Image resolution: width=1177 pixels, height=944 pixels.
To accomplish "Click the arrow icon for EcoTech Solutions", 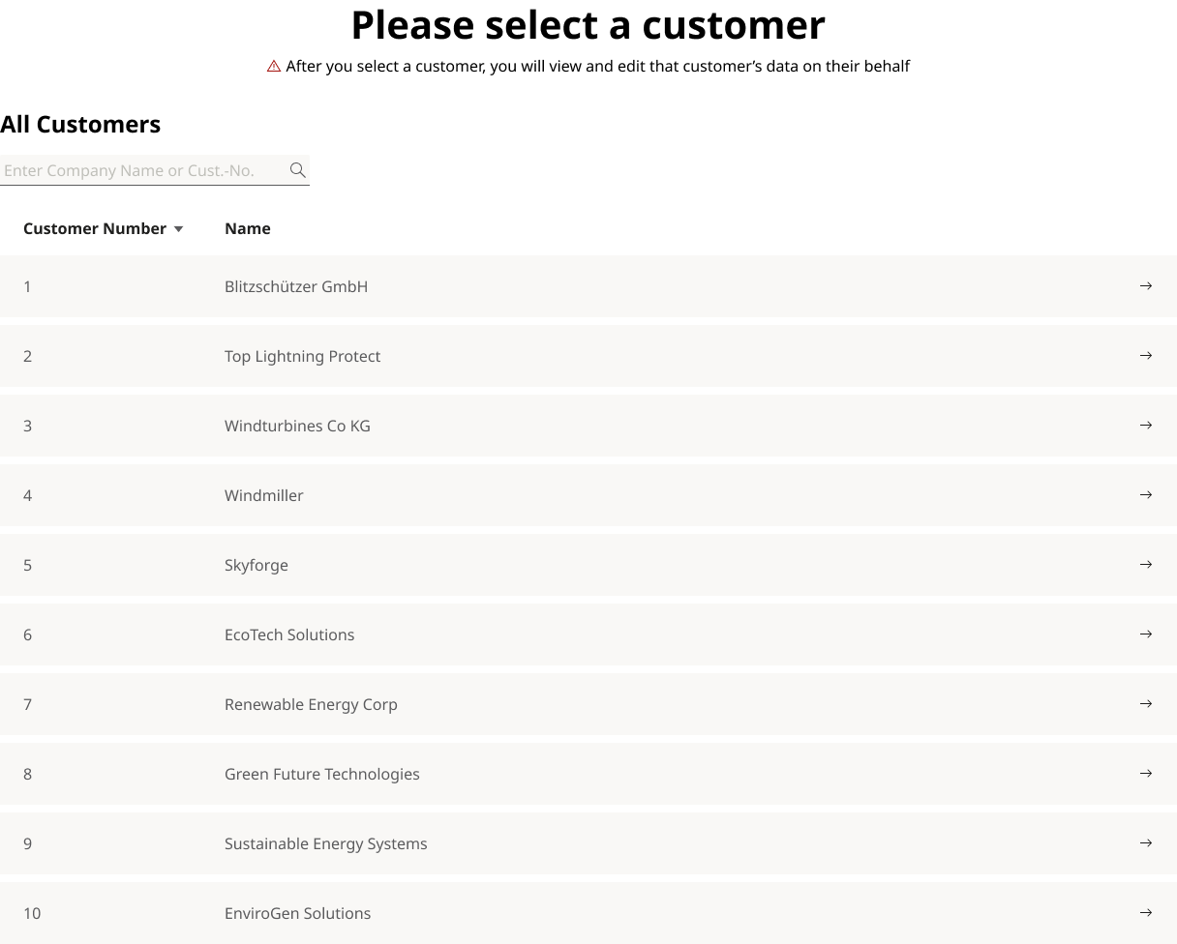I will click(x=1145, y=634).
